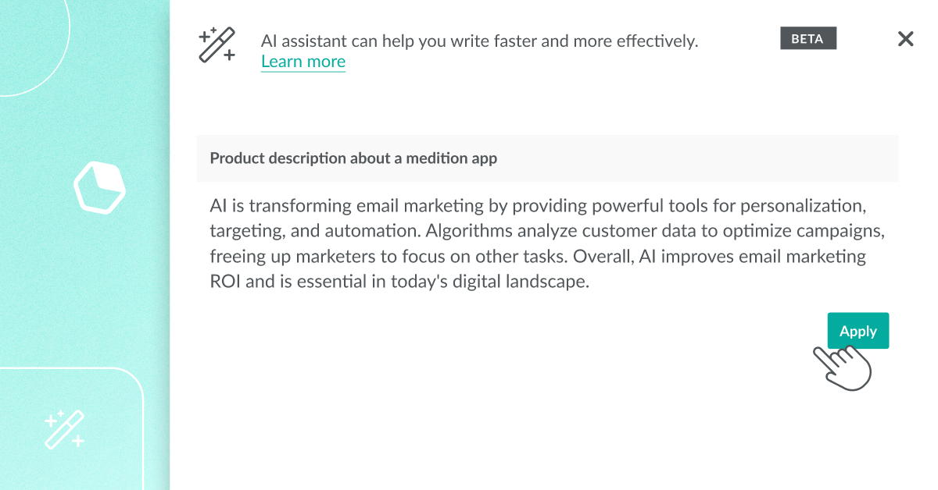This screenshot has height=490, width=938.
Task: Click the hand pointer icon under Apply
Action: [x=843, y=367]
